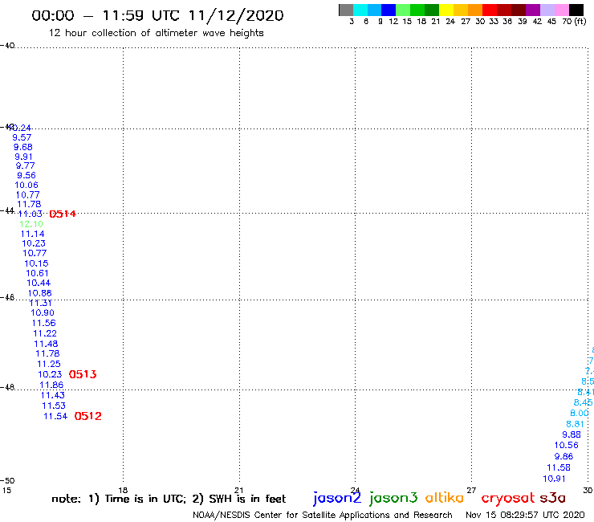The height and width of the screenshot is (522, 594).
Task: Click the NOAA/NESDIS Center credit line
Action: [323, 515]
